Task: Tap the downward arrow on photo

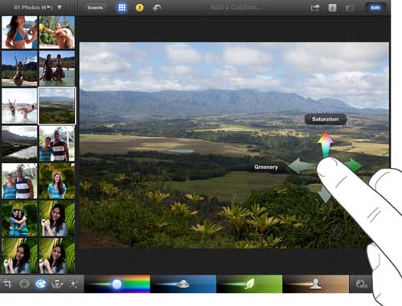Action: pyautogui.click(x=324, y=194)
